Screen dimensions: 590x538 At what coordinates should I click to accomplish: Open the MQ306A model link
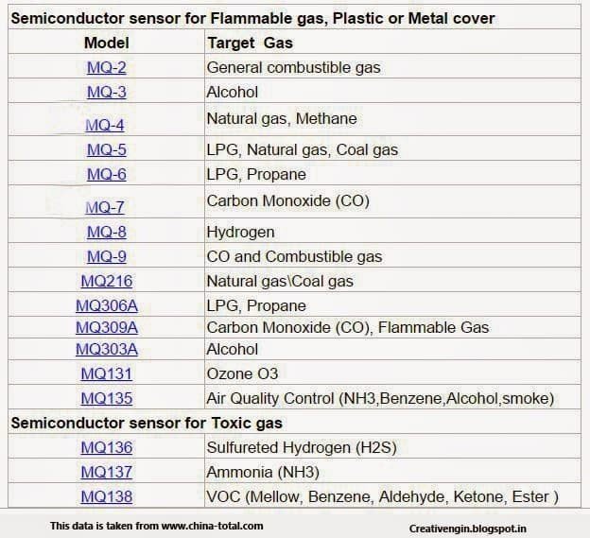(x=106, y=305)
